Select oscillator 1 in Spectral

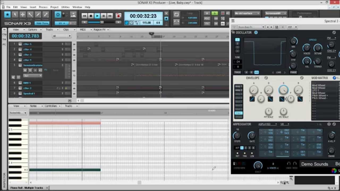tap(237, 40)
